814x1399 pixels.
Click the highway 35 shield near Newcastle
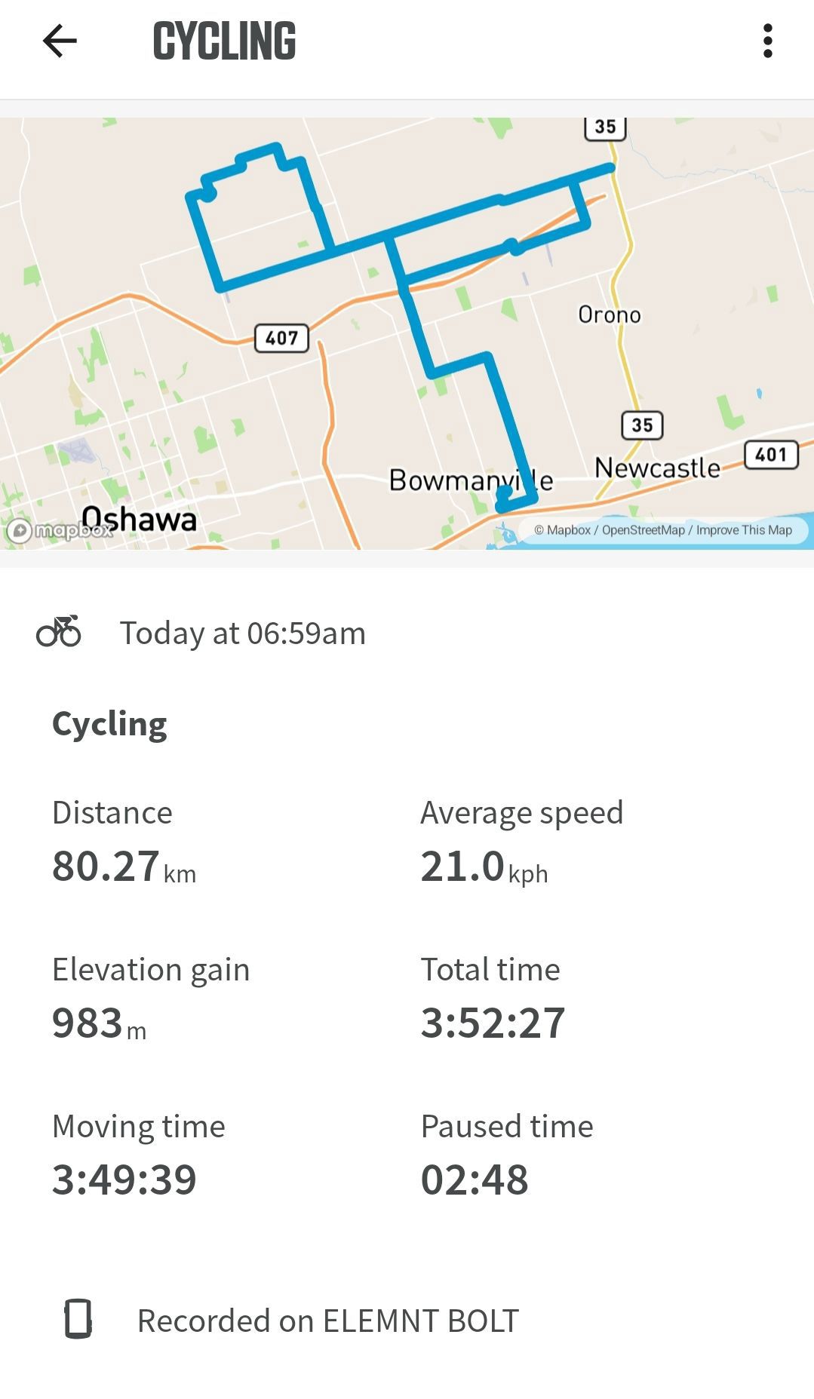pyautogui.click(x=642, y=425)
